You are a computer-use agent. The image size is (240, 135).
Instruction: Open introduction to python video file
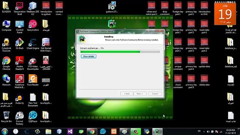[46, 9]
